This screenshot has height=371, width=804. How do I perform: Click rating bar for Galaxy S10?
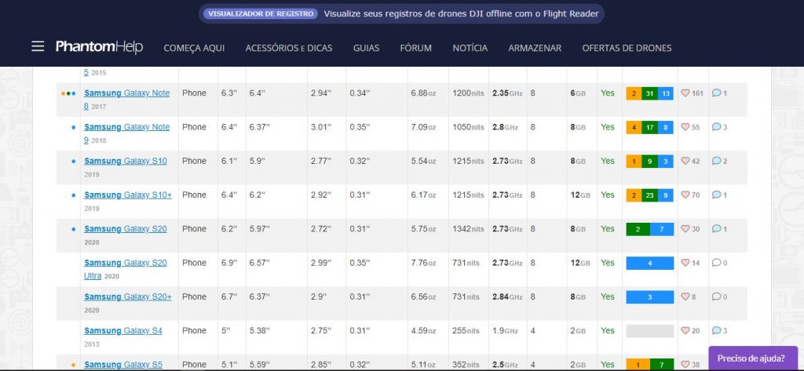tap(649, 161)
